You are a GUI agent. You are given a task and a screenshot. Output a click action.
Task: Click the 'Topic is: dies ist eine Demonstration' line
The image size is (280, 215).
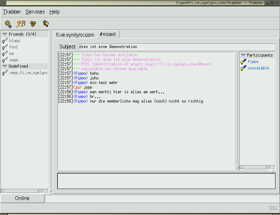[x=121, y=59]
